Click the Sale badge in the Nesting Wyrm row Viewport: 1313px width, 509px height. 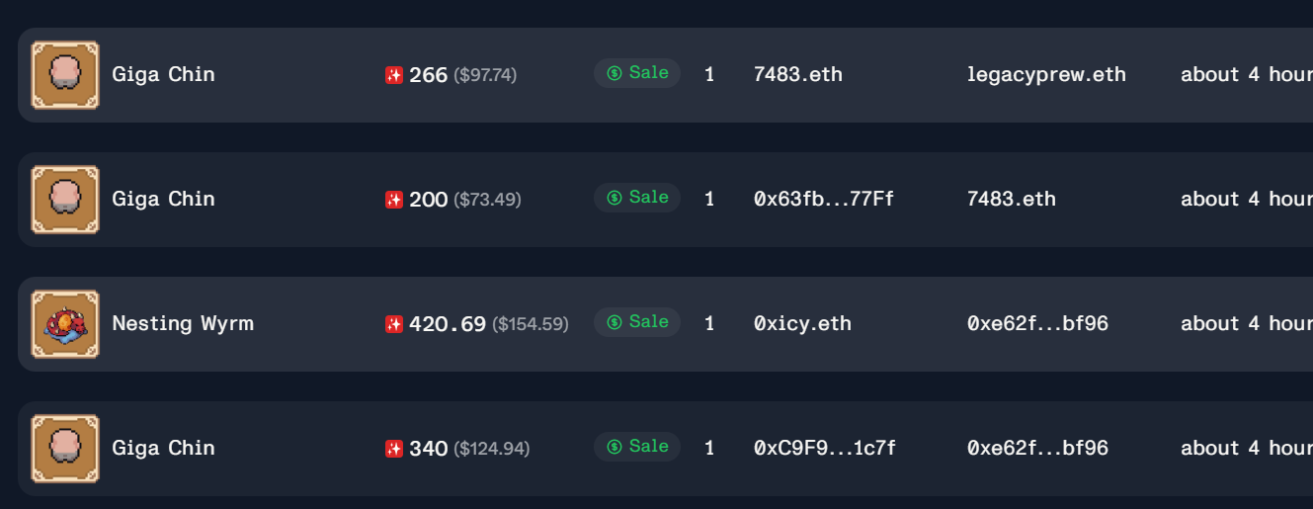[x=637, y=322]
